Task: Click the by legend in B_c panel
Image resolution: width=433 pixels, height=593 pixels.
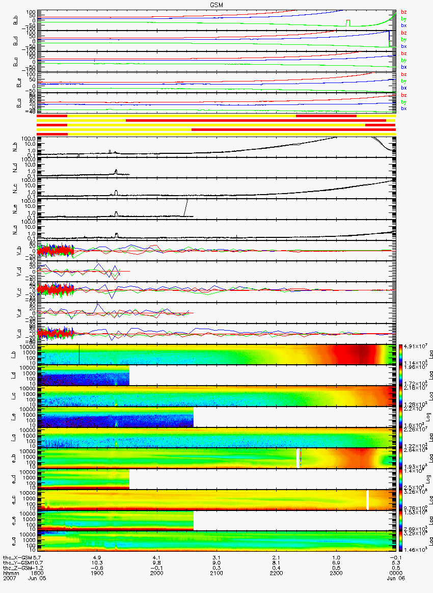Action: tap(404, 61)
